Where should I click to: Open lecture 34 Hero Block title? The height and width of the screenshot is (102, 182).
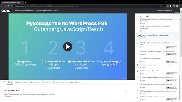click(x=156, y=77)
